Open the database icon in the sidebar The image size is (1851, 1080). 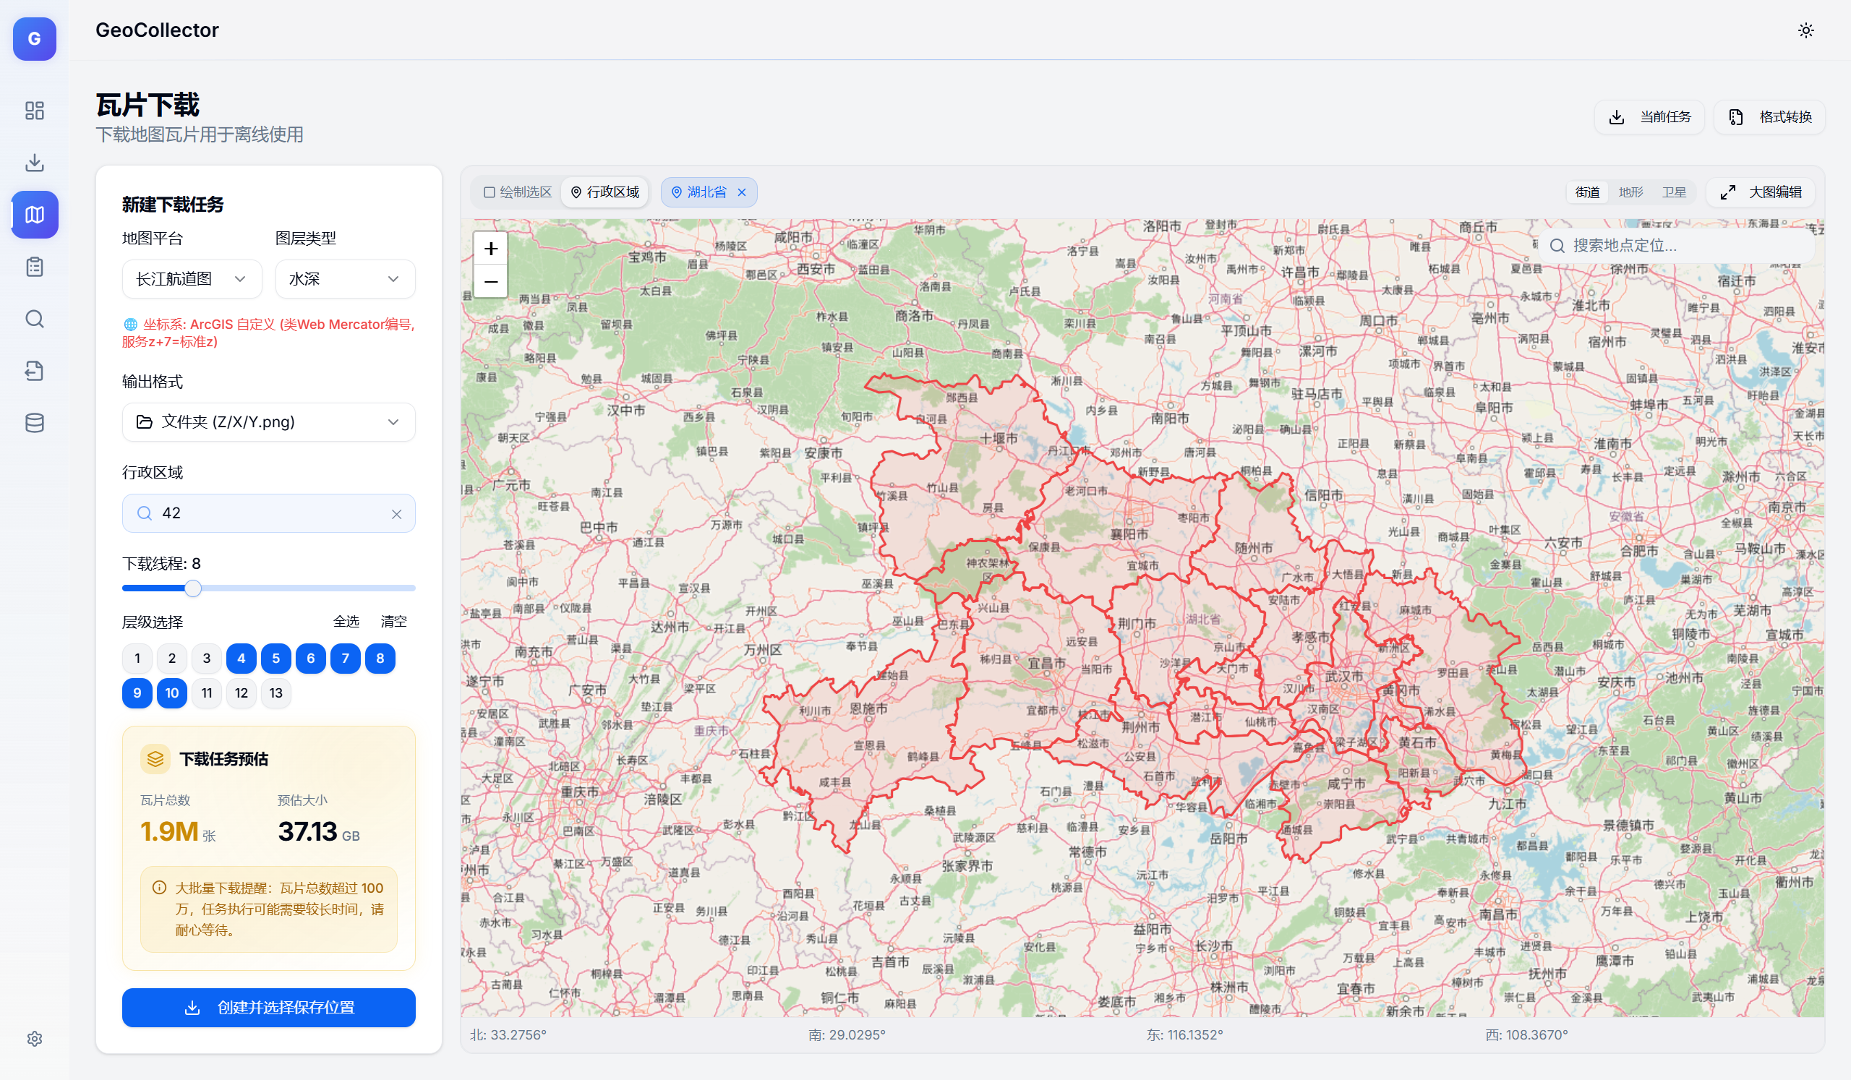(34, 423)
